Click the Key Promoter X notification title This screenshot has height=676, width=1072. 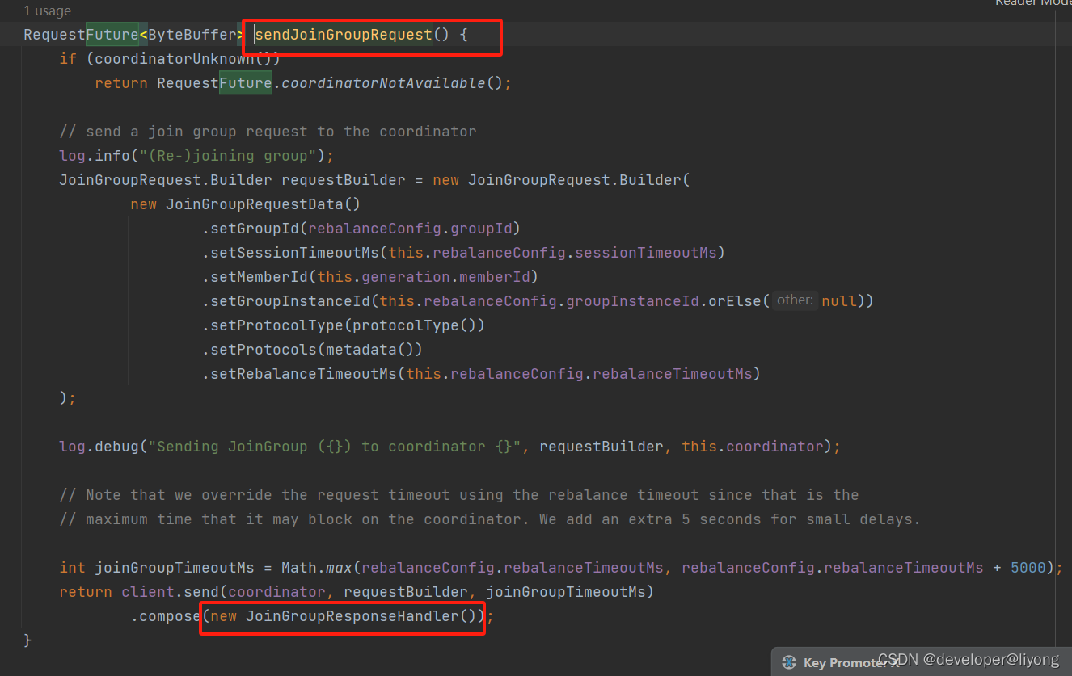pyautogui.click(x=851, y=662)
